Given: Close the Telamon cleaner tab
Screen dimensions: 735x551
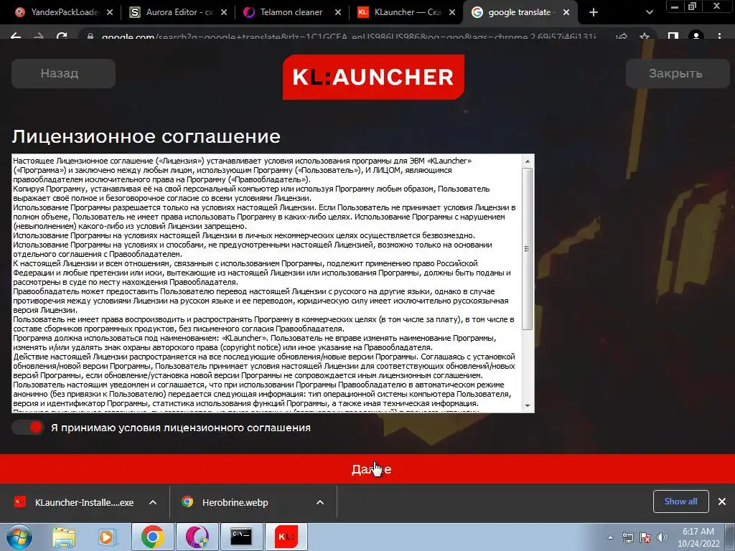Looking at the screenshot, I should [x=338, y=13].
